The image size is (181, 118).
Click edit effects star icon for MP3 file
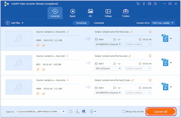point(38,69)
